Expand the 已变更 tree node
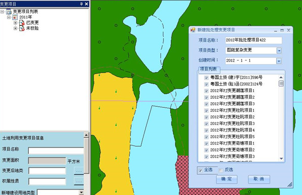The image size is (302, 195). (x=15, y=23)
